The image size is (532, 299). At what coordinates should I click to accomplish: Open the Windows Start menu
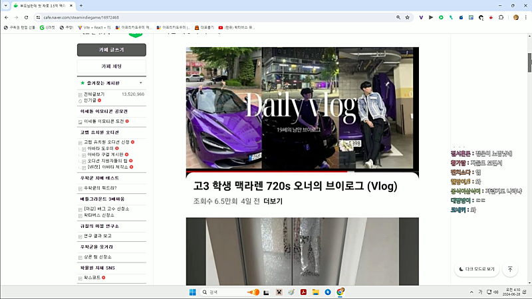192,292
